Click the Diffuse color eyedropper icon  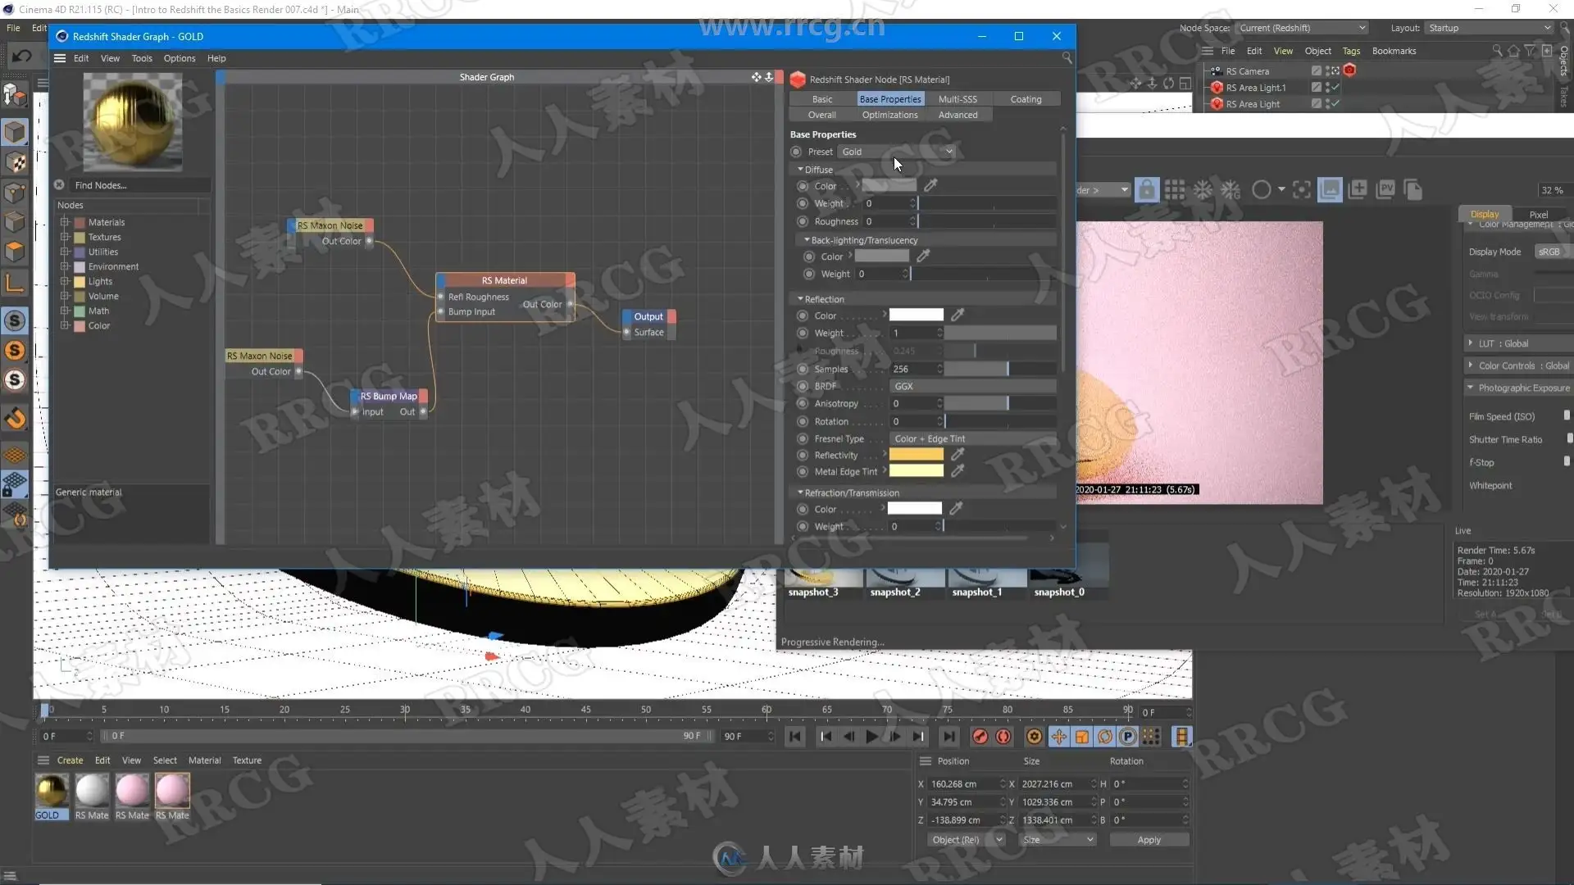click(x=930, y=185)
